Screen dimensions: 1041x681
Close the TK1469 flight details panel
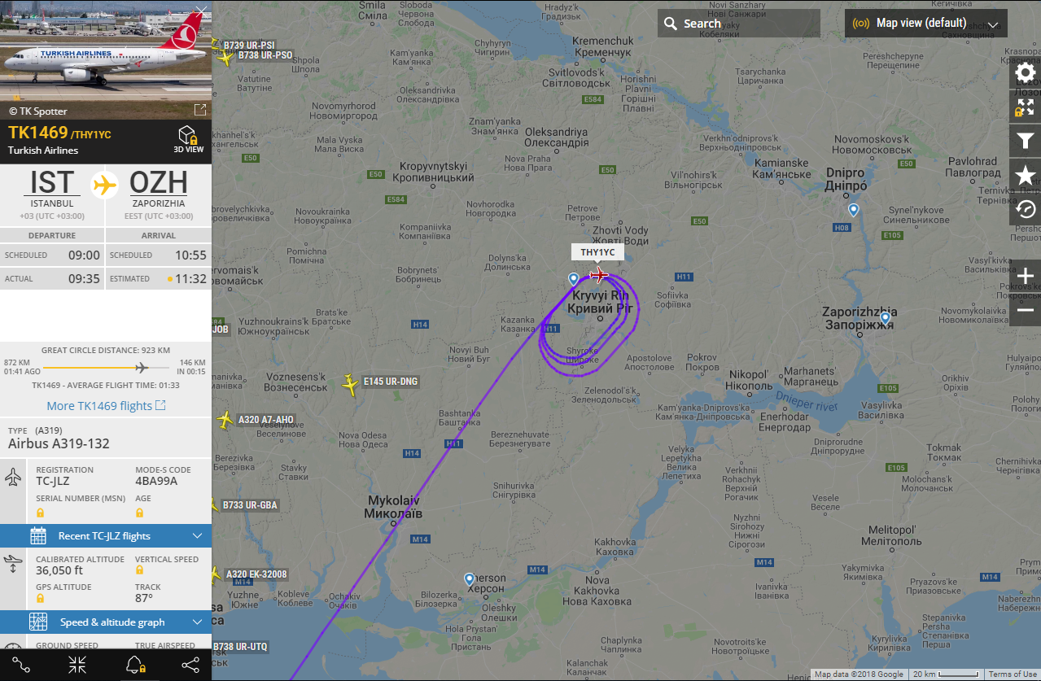coord(201,10)
